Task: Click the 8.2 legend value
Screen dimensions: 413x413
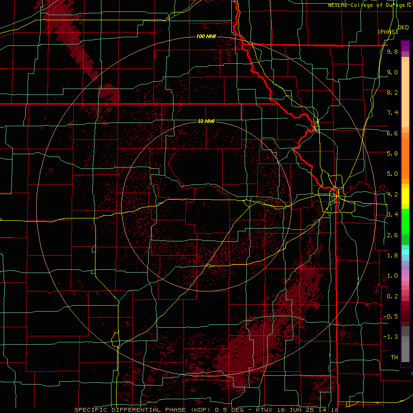Action: (392, 92)
